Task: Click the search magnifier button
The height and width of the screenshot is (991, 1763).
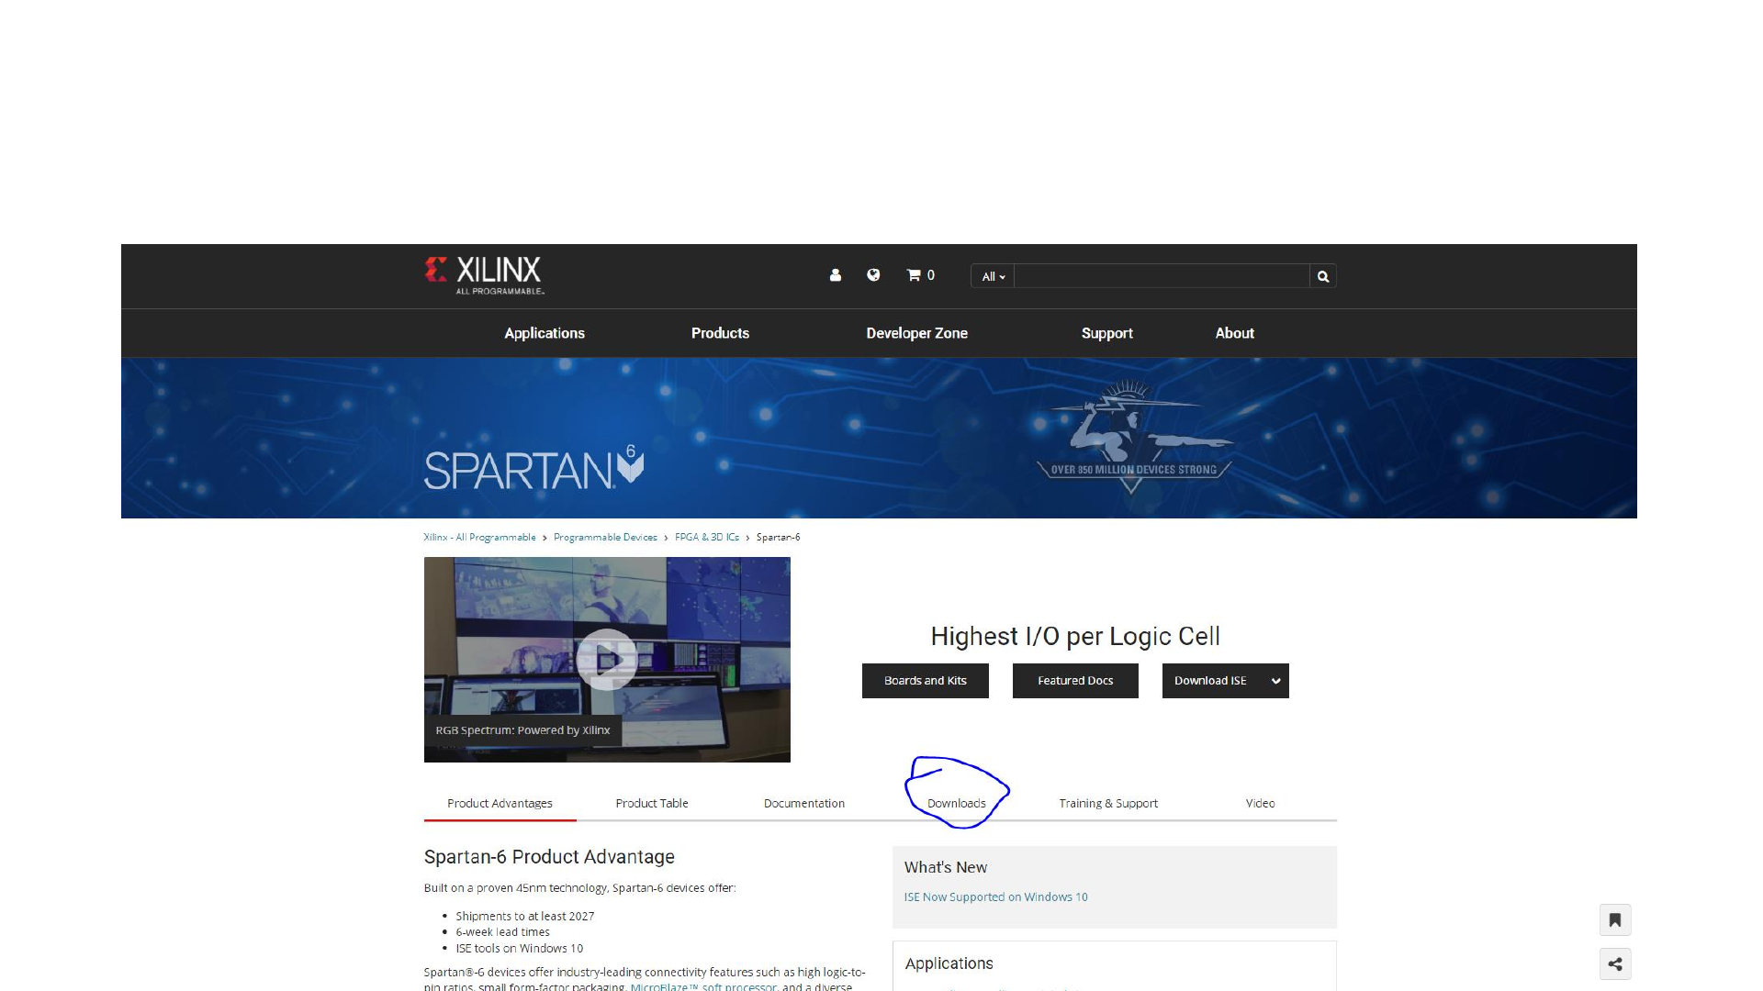Action: tap(1323, 276)
